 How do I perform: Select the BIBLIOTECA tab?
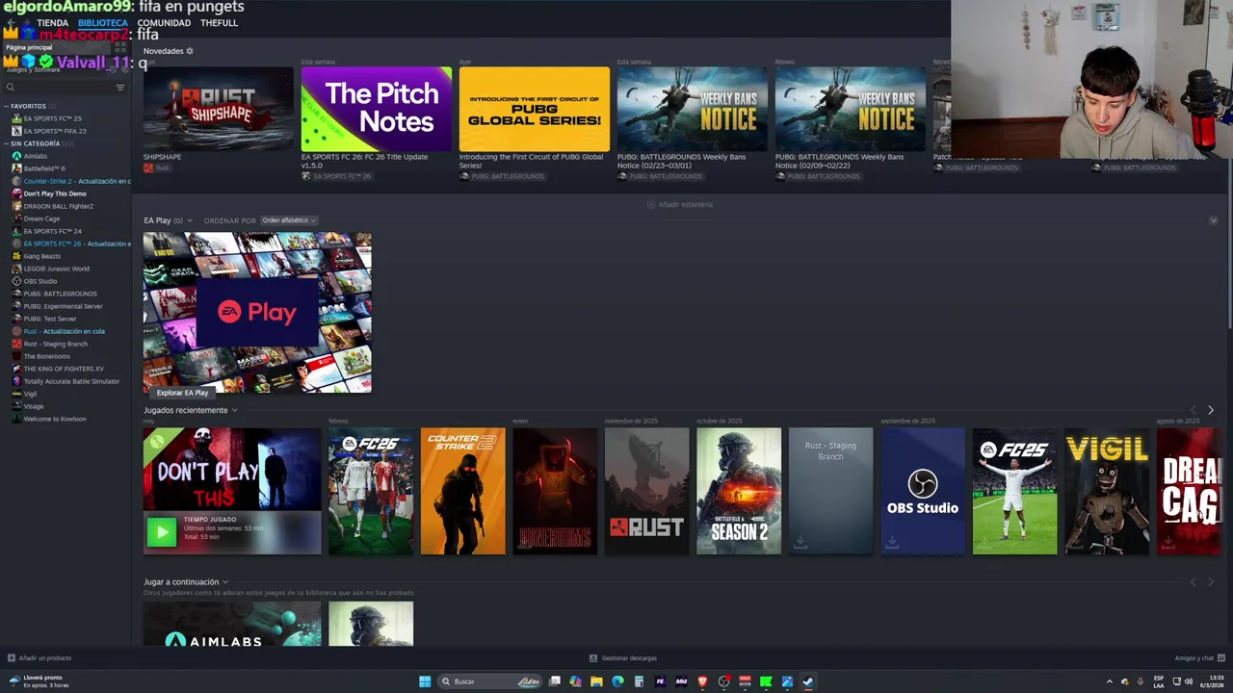pyautogui.click(x=102, y=23)
